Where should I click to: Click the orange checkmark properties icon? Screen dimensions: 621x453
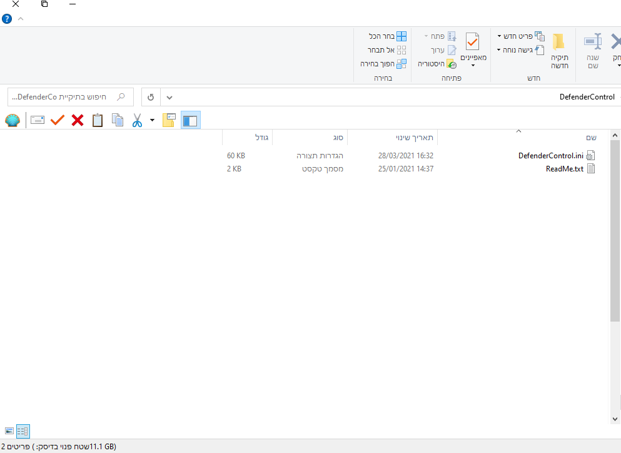pyautogui.click(x=58, y=120)
